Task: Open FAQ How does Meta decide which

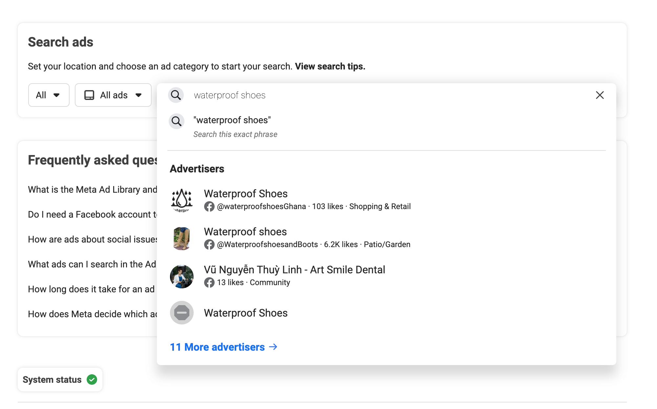Action: click(93, 314)
